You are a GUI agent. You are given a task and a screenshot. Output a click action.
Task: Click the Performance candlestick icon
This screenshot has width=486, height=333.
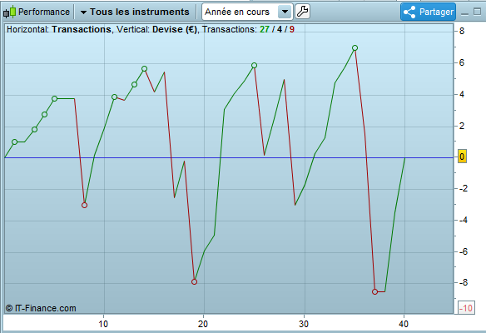9,12
